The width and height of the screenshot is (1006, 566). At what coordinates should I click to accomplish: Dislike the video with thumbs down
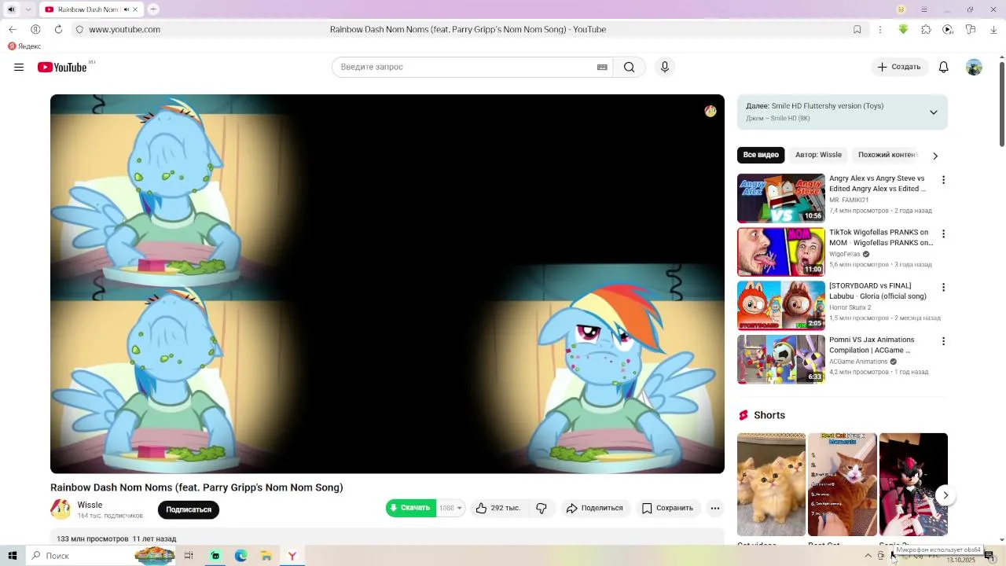[542, 508]
